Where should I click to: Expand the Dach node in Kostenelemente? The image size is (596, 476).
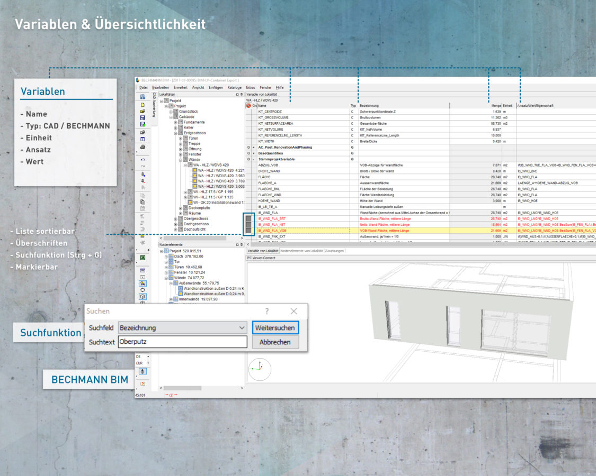pos(166,257)
